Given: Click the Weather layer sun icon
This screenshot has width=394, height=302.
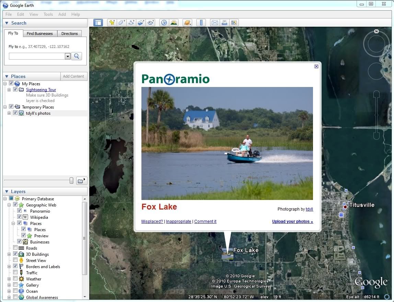Looking at the screenshot, I should [21, 279].
